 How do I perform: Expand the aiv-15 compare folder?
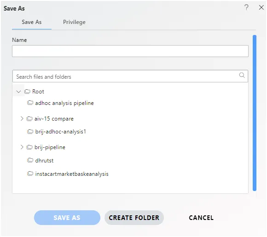coord(22,119)
